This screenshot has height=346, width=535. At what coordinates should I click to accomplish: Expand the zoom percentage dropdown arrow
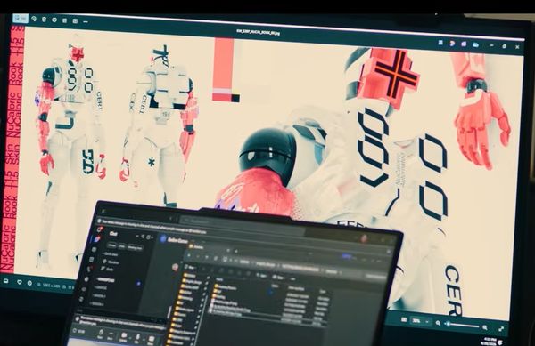pos(427,322)
